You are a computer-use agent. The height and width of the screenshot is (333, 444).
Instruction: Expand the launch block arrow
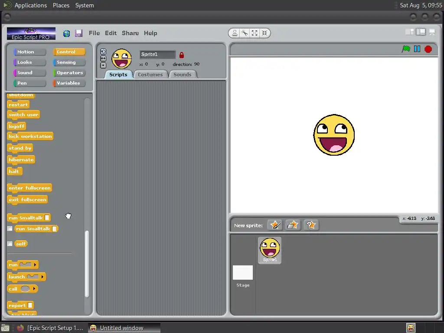pyautogui.click(x=42, y=277)
